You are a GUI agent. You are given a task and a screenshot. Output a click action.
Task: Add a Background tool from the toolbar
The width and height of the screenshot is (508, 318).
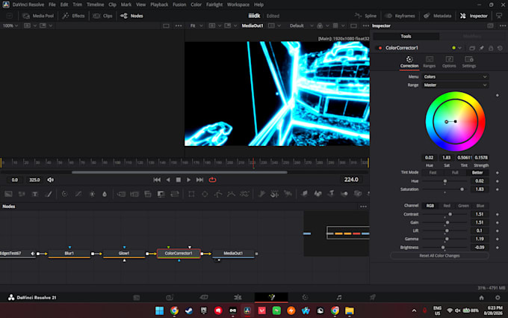[x=8, y=194]
